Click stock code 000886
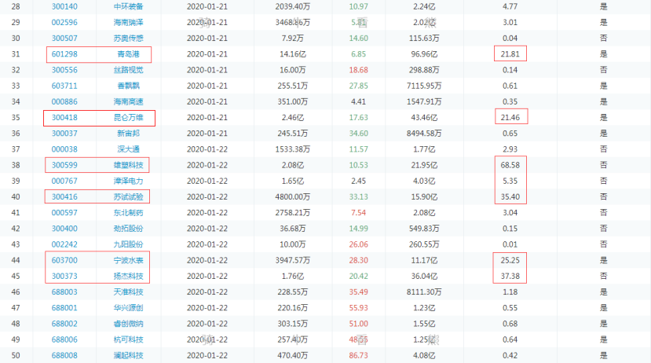This screenshot has width=651, height=363. pyautogui.click(x=64, y=102)
